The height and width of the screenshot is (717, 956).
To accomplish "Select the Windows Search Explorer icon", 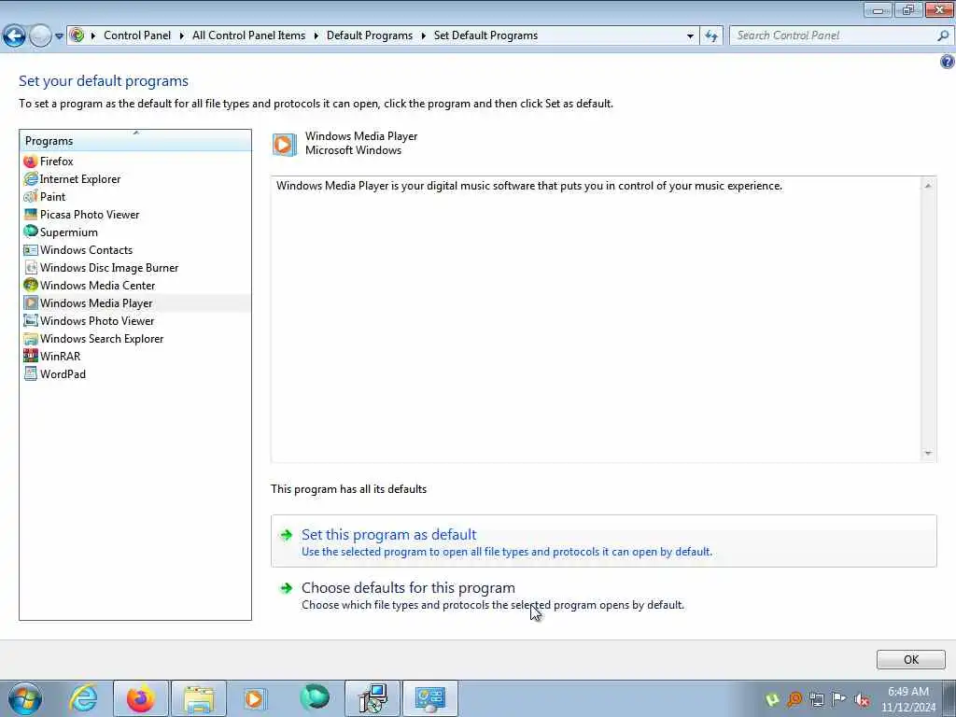I will click(31, 338).
